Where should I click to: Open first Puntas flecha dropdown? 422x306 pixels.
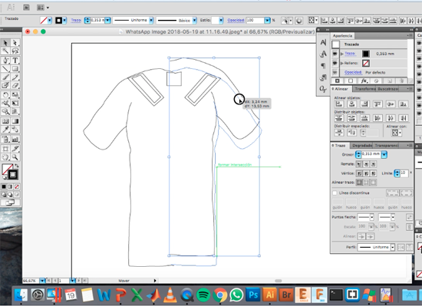pos(371,217)
